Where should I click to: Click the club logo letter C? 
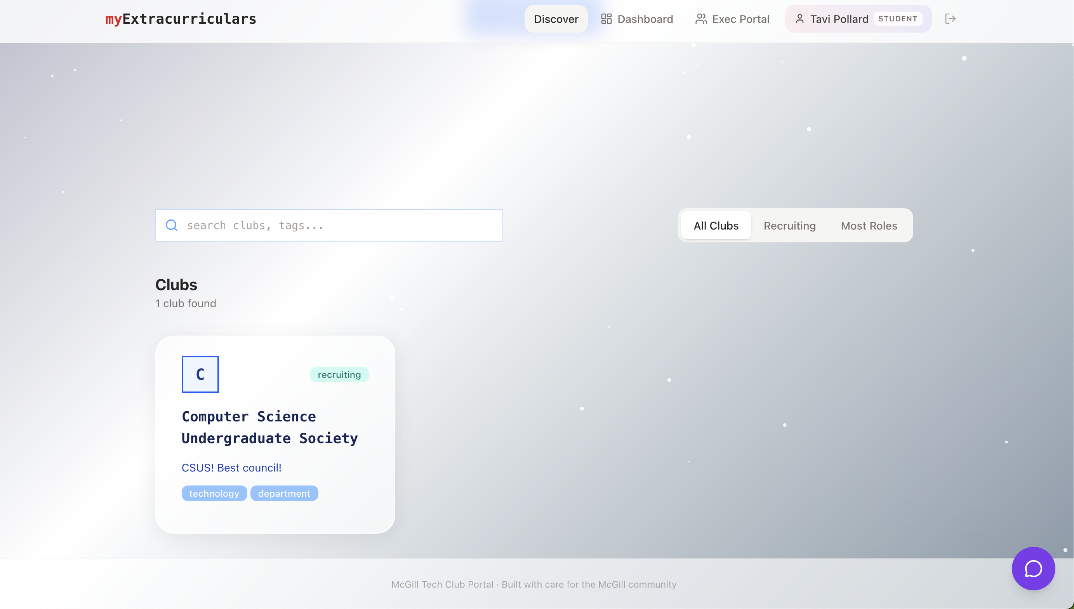point(200,374)
